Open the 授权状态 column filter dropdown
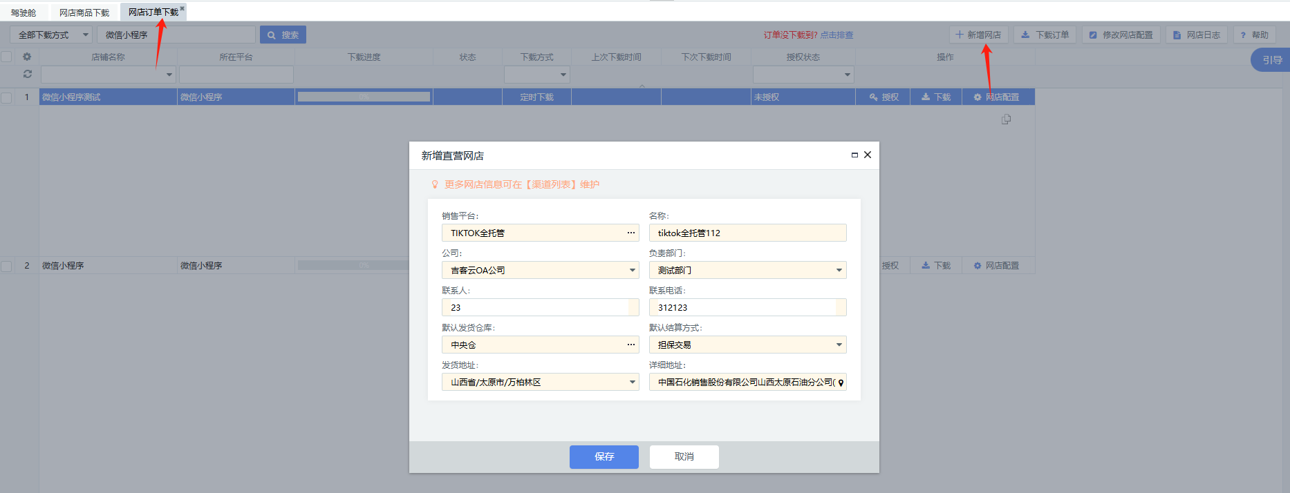The image size is (1290, 493). click(x=848, y=75)
